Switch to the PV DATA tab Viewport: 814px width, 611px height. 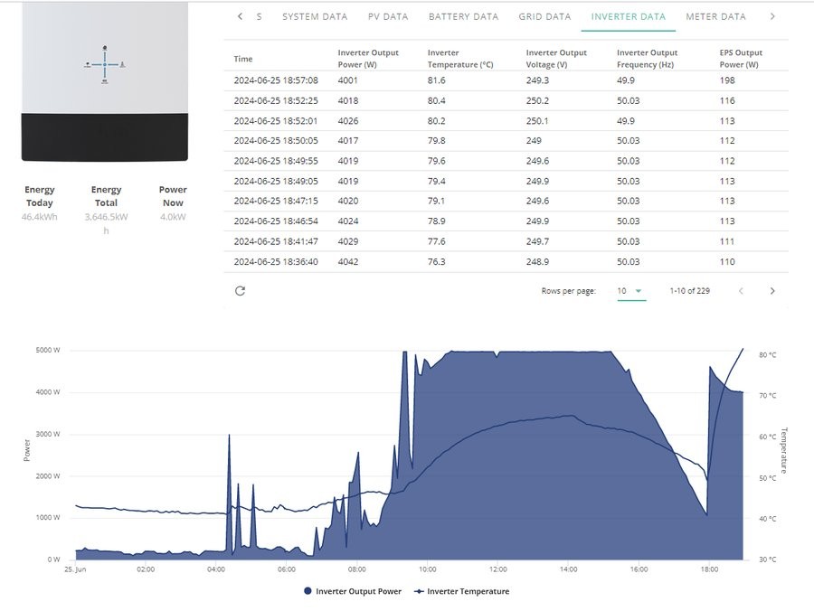388,16
